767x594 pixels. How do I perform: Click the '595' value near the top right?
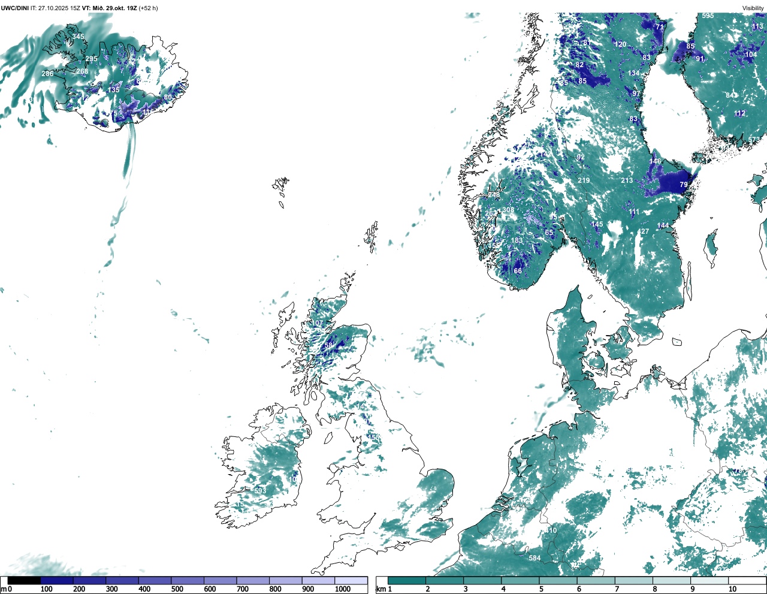[x=708, y=16]
